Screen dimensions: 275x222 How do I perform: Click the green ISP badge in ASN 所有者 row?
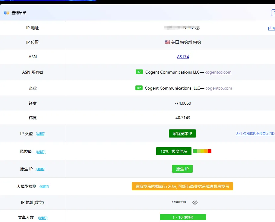[x=139, y=72]
